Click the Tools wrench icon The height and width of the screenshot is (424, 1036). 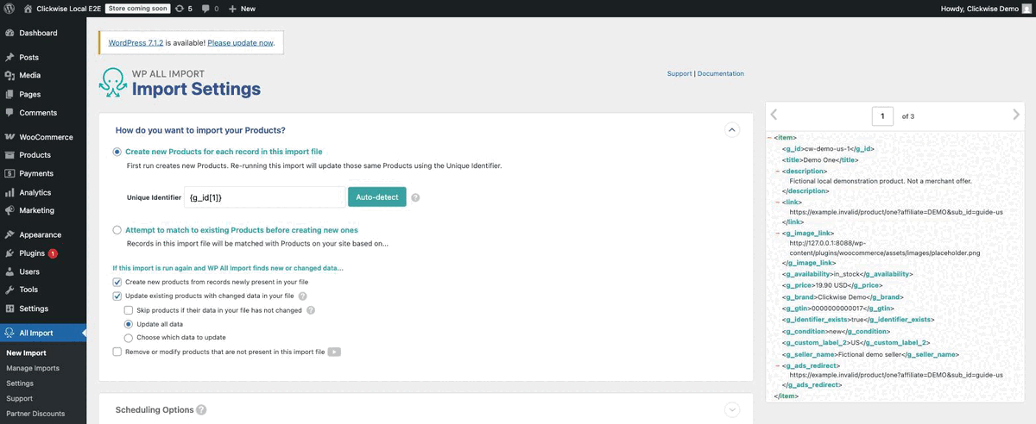(9, 290)
